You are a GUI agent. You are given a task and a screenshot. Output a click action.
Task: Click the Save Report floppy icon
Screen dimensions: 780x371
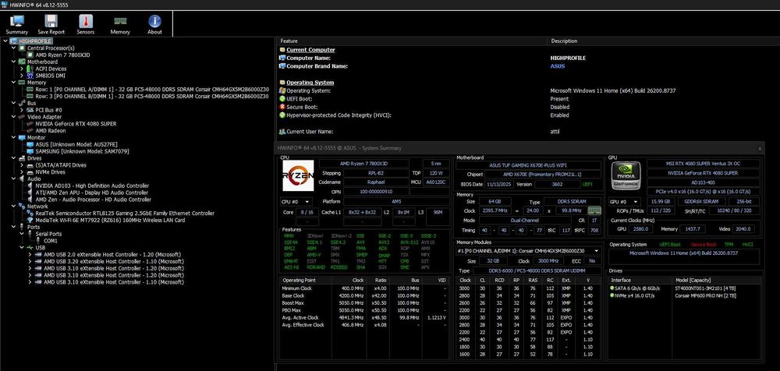tap(51, 21)
